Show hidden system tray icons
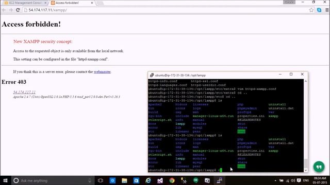The height and width of the screenshot is (185, 330). (275, 180)
